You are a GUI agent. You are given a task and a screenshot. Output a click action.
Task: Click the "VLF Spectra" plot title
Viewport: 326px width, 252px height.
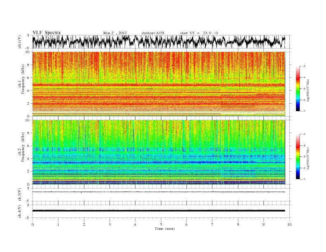click(x=47, y=33)
